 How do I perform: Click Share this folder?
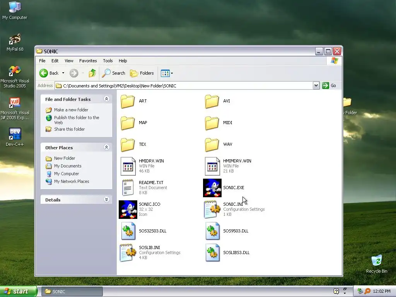point(69,129)
